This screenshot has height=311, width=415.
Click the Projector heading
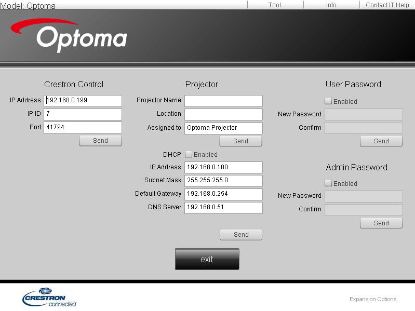pos(202,84)
